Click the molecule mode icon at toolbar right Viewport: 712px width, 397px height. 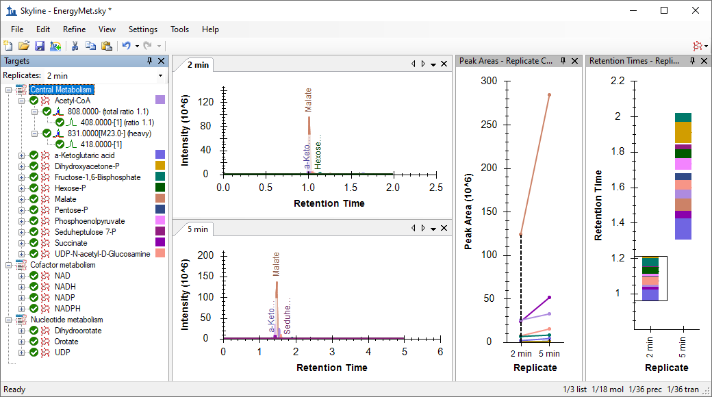(698, 45)
